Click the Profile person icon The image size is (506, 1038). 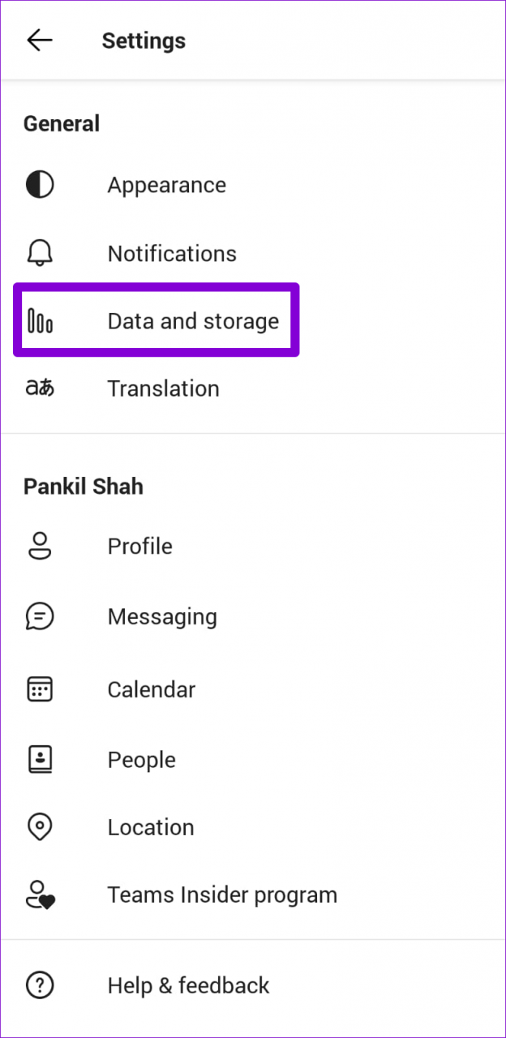pos(40,546)
